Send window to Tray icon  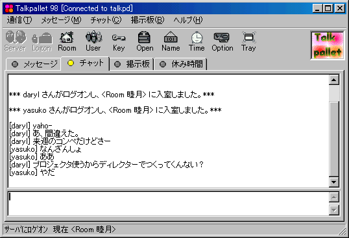click(248, 41)
